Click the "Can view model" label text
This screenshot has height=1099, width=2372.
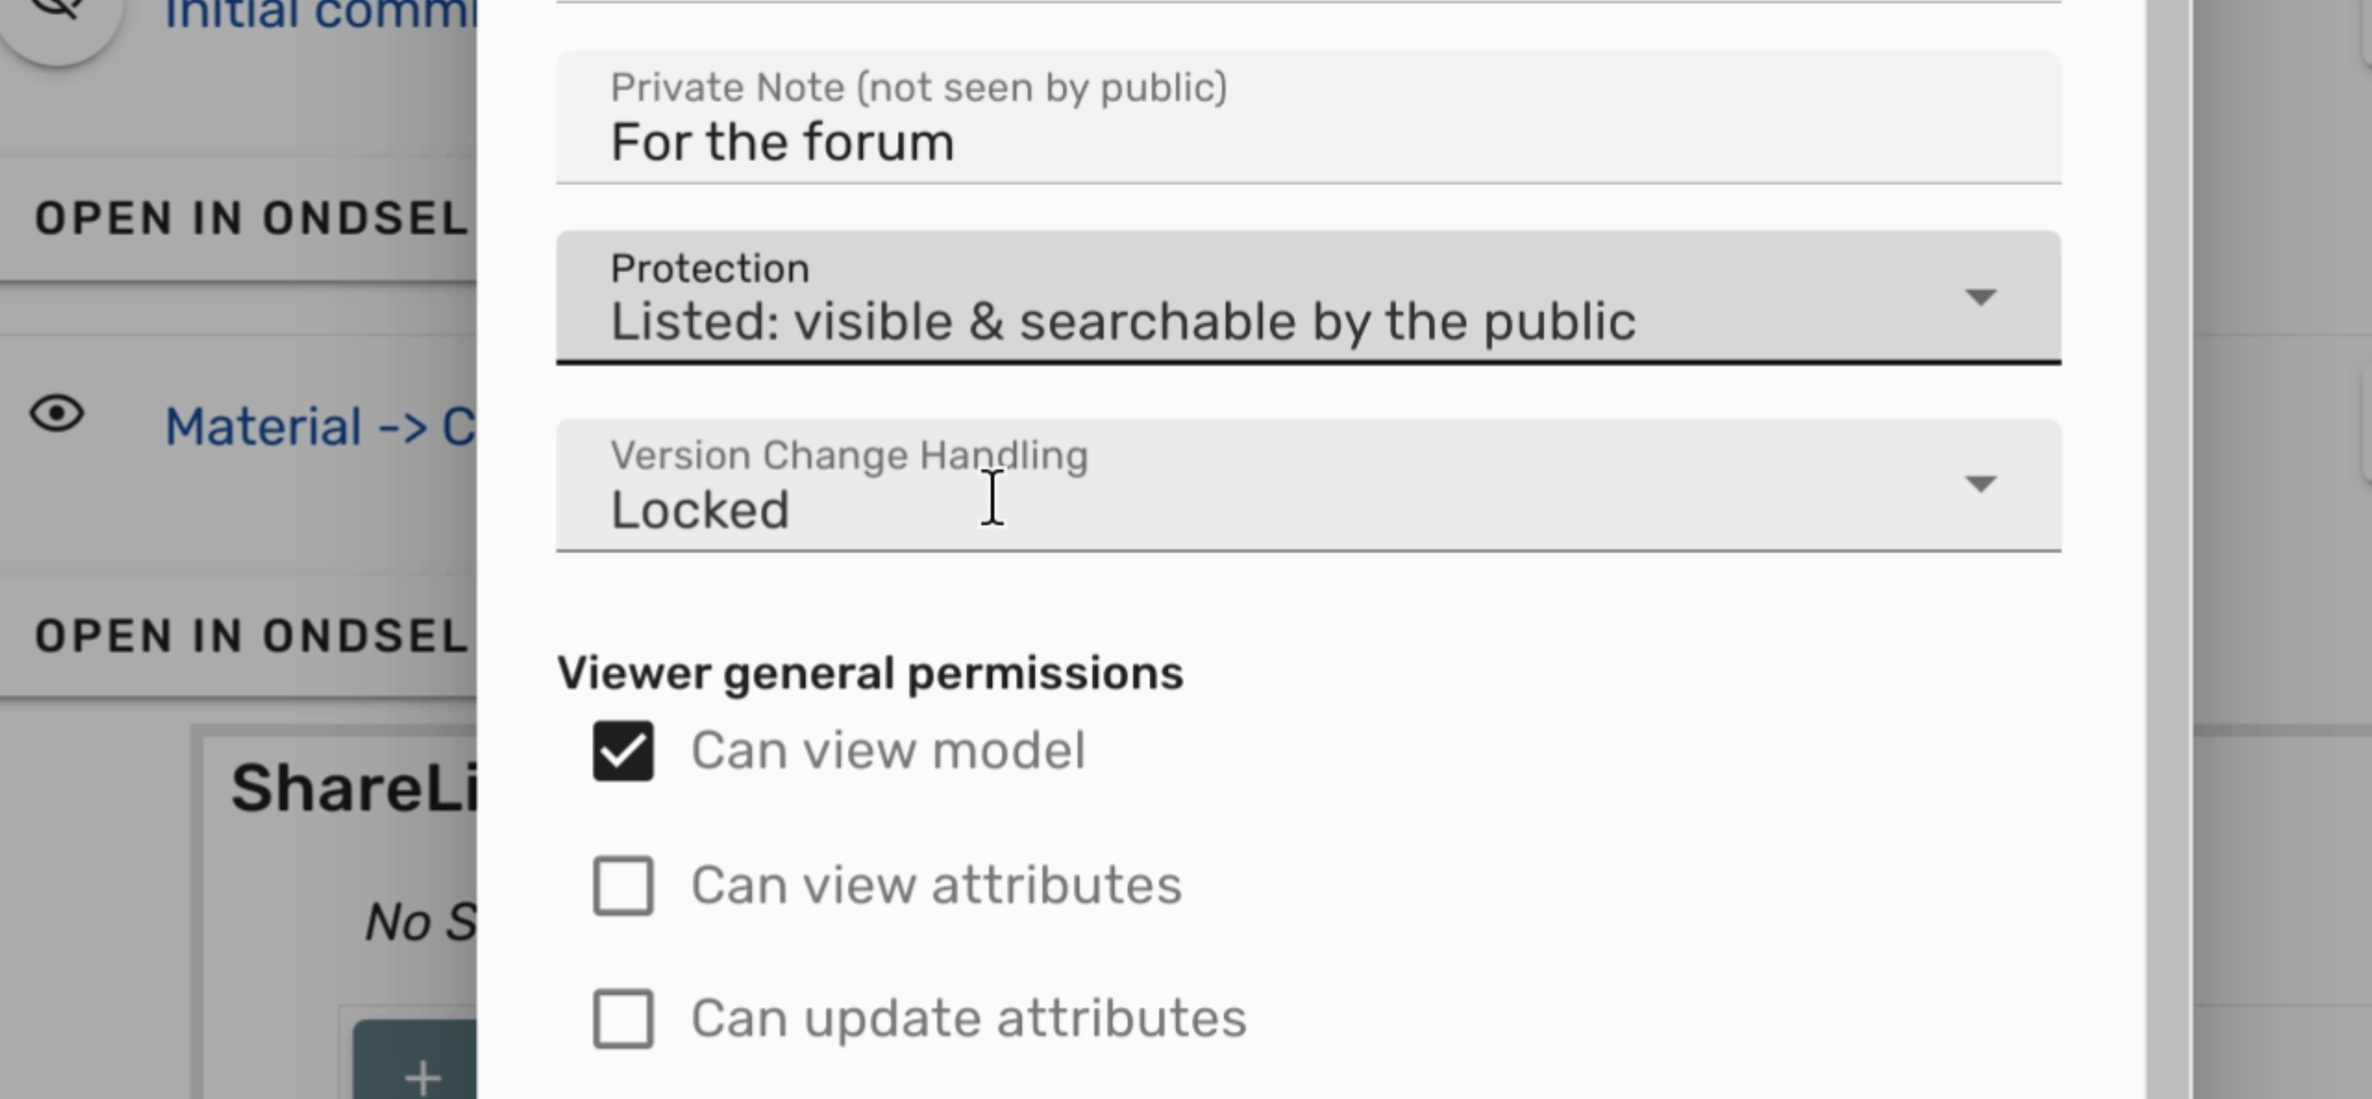tap(888, 751)
